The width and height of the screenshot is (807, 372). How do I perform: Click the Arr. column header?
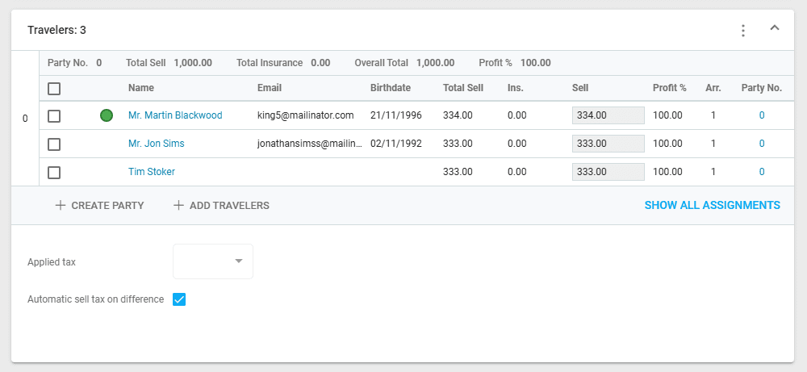click(x=713, y=88)
